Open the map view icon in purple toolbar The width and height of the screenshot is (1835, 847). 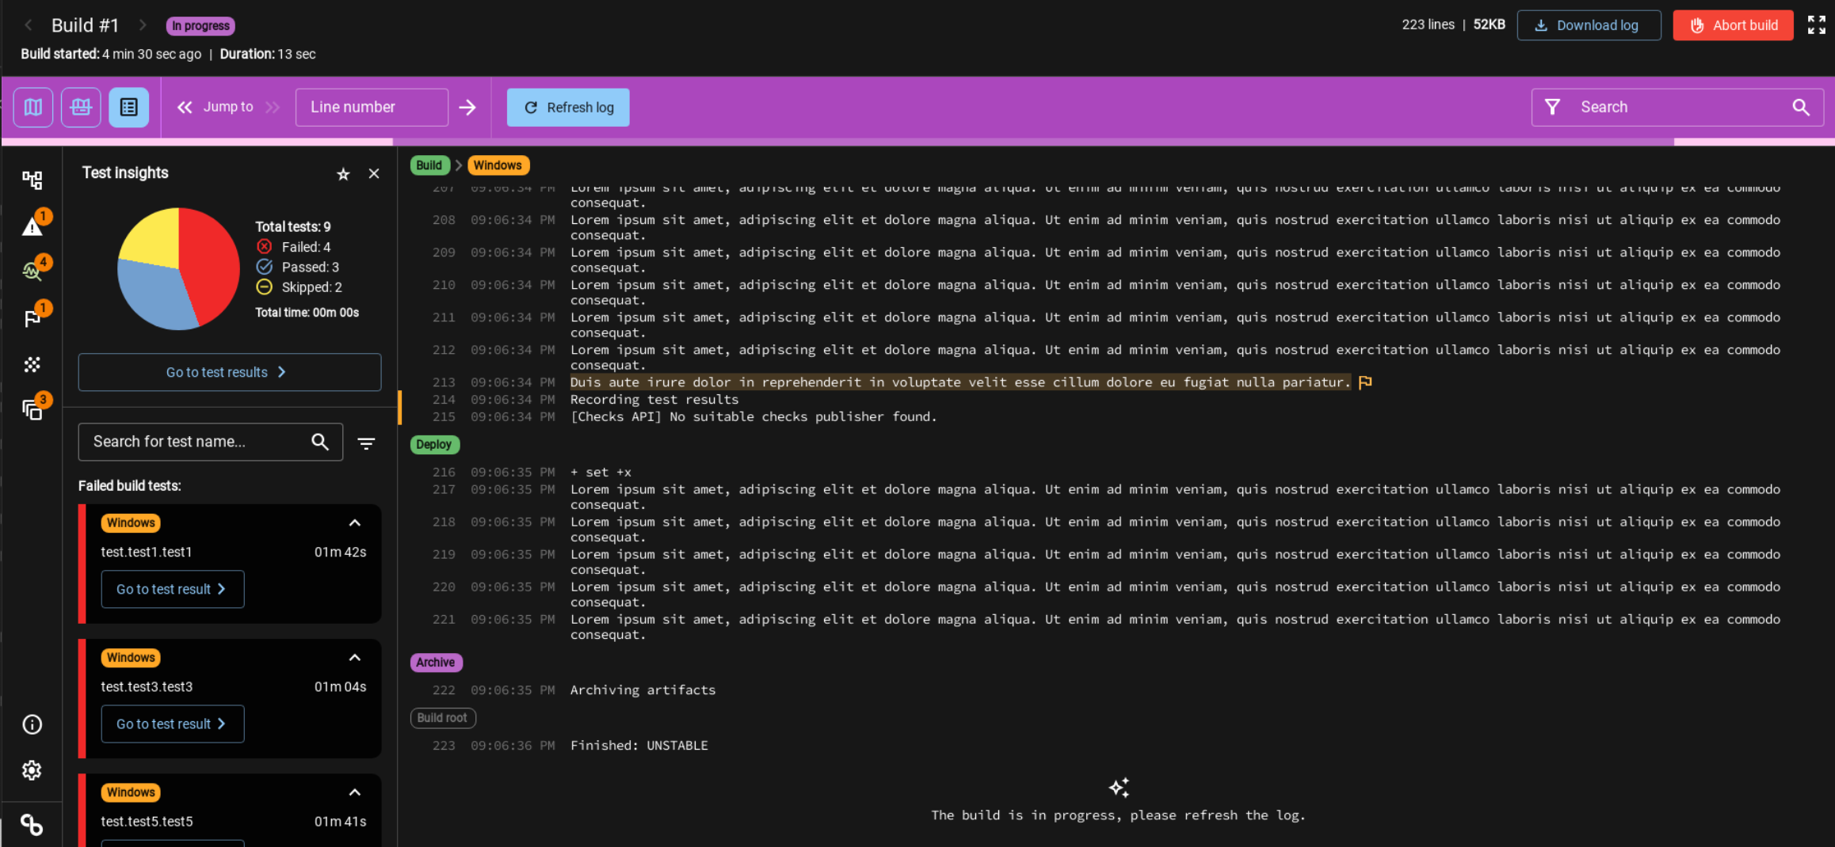(x=32, y=107)
